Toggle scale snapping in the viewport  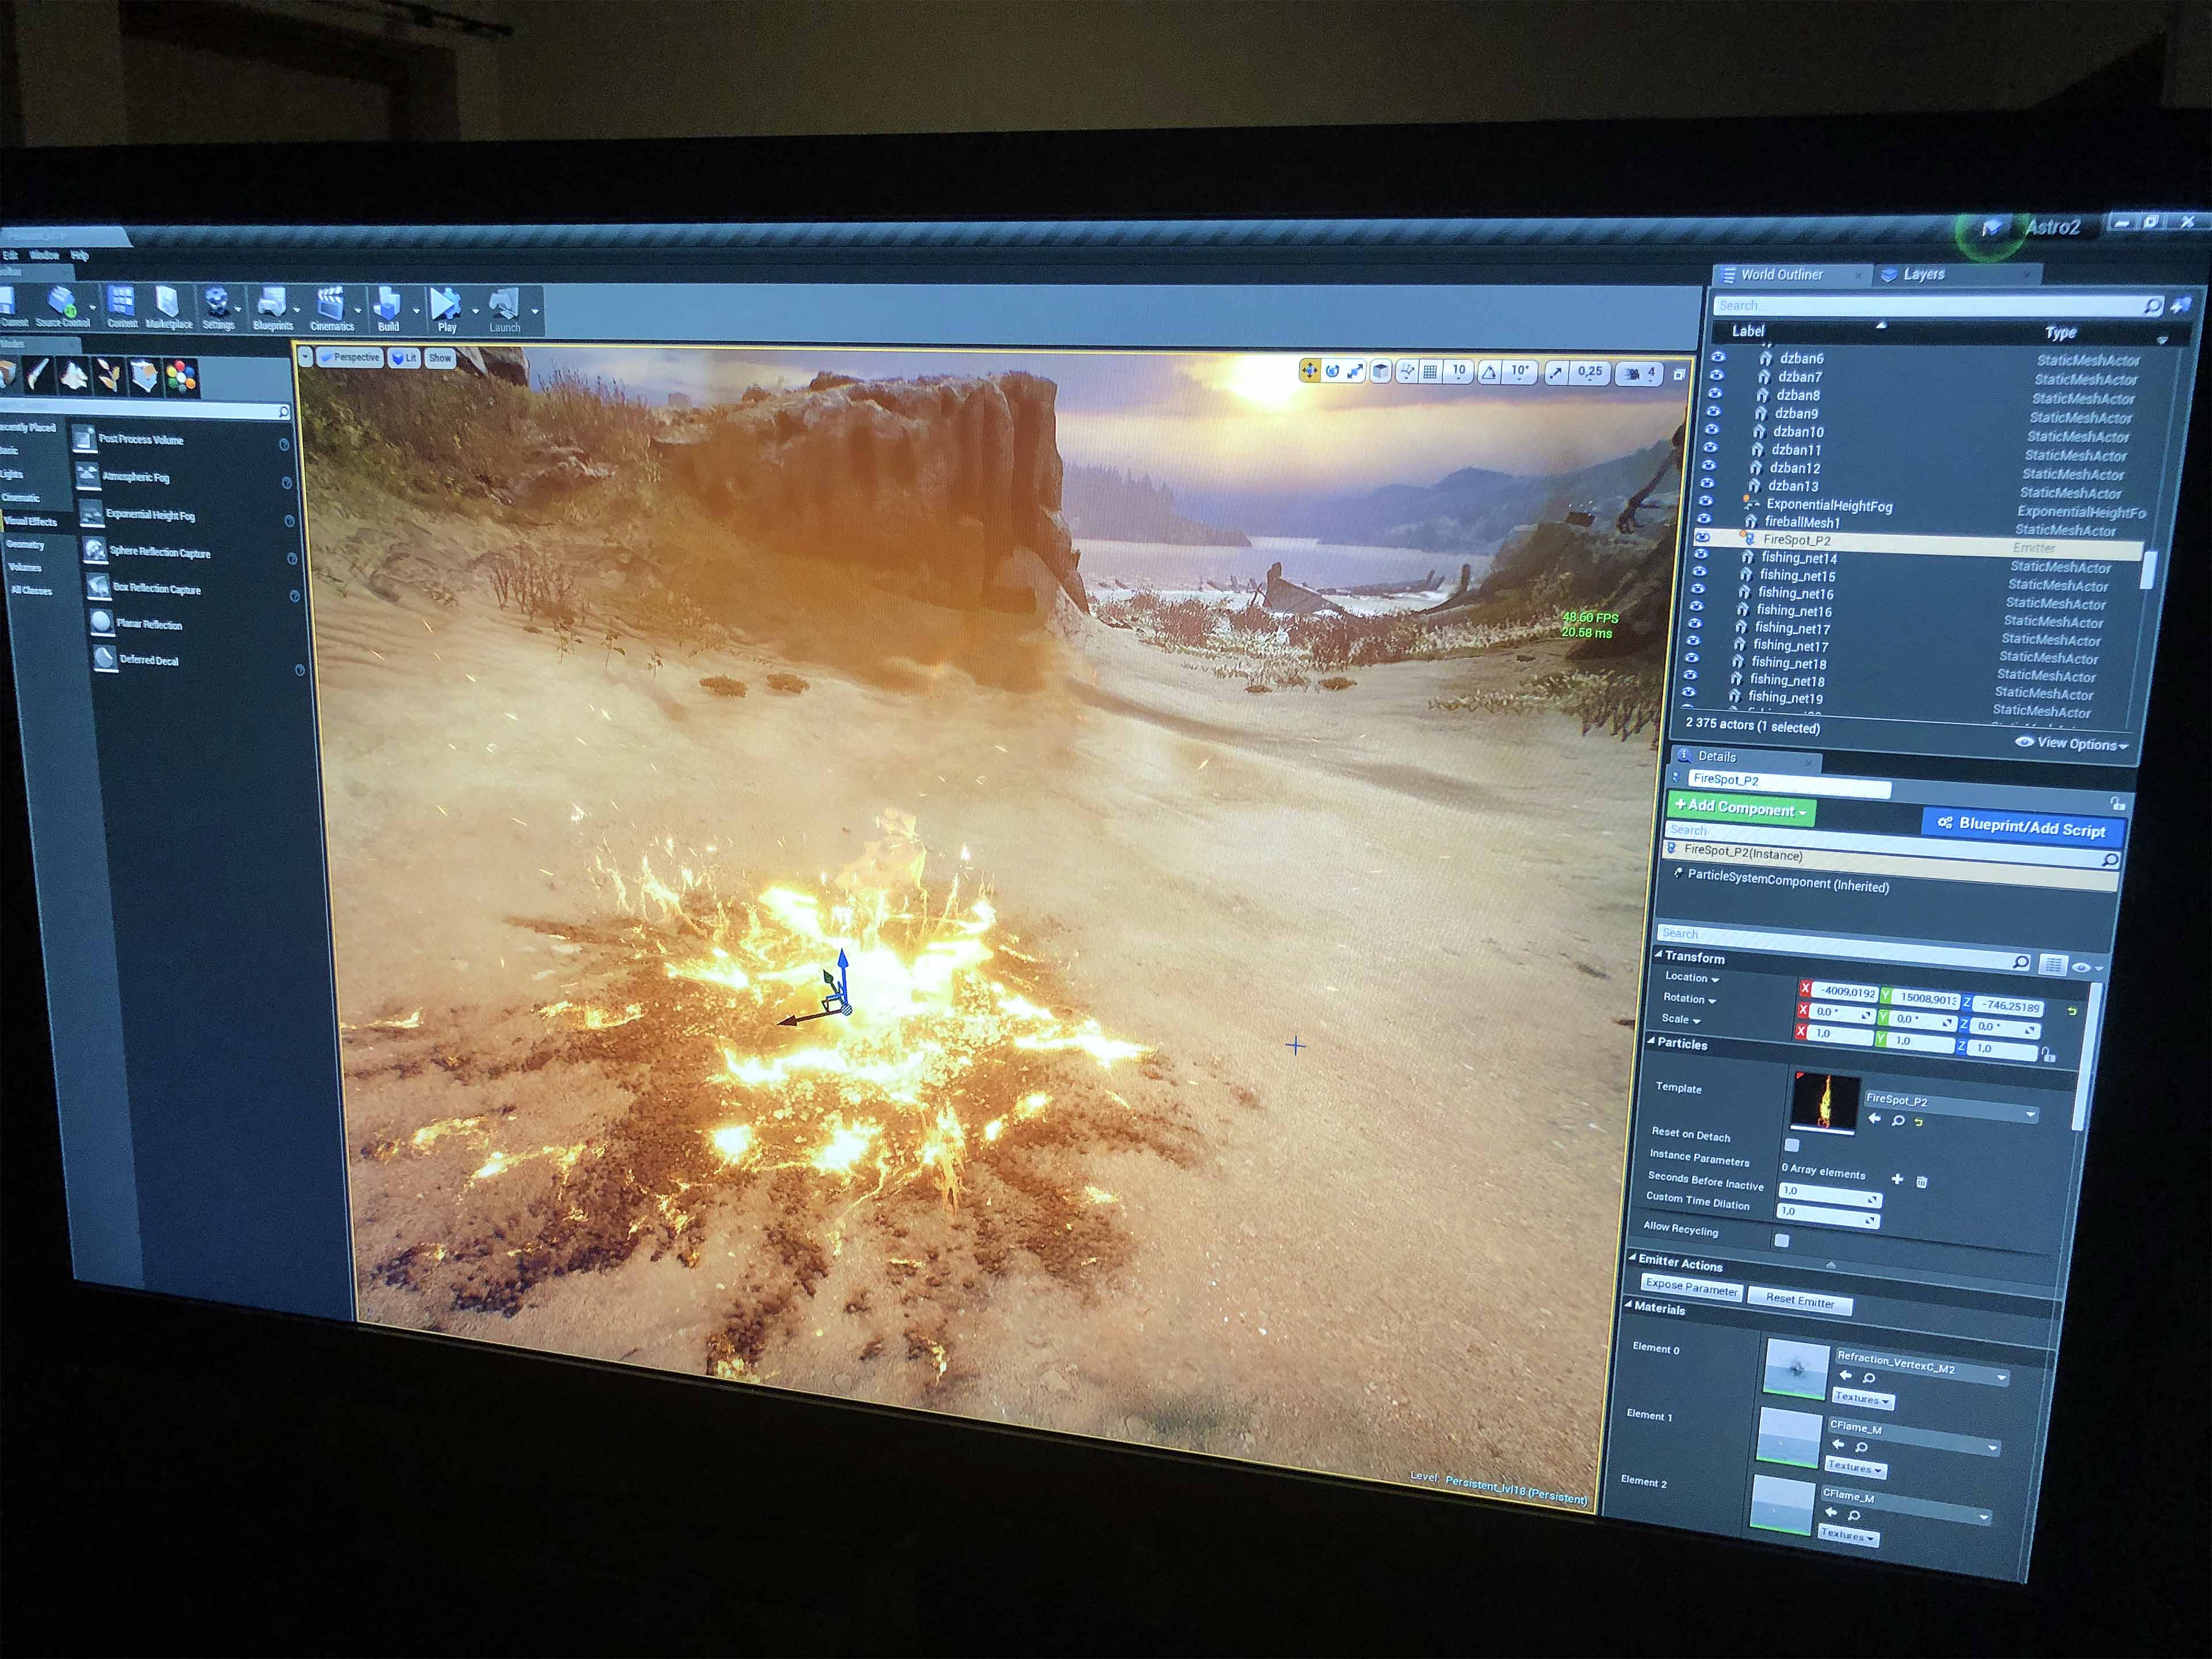(1556, 373)
